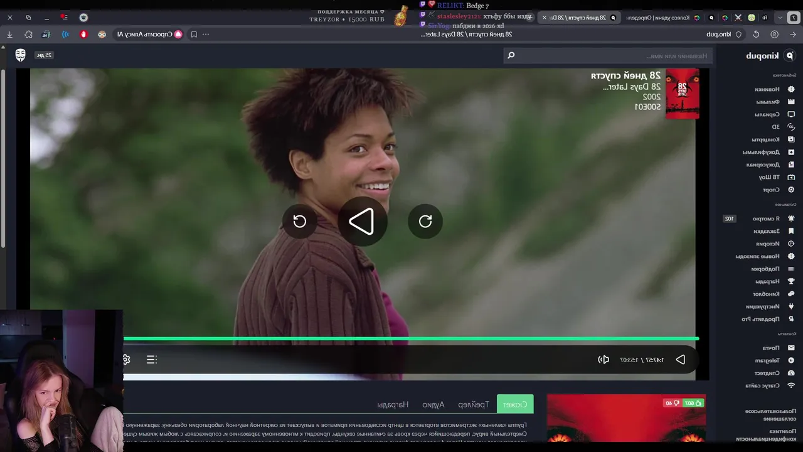Image resolution: width=803 pixels, height=452 pixels.
Task: Open the Киноблог icon
Action: (791, 294)
